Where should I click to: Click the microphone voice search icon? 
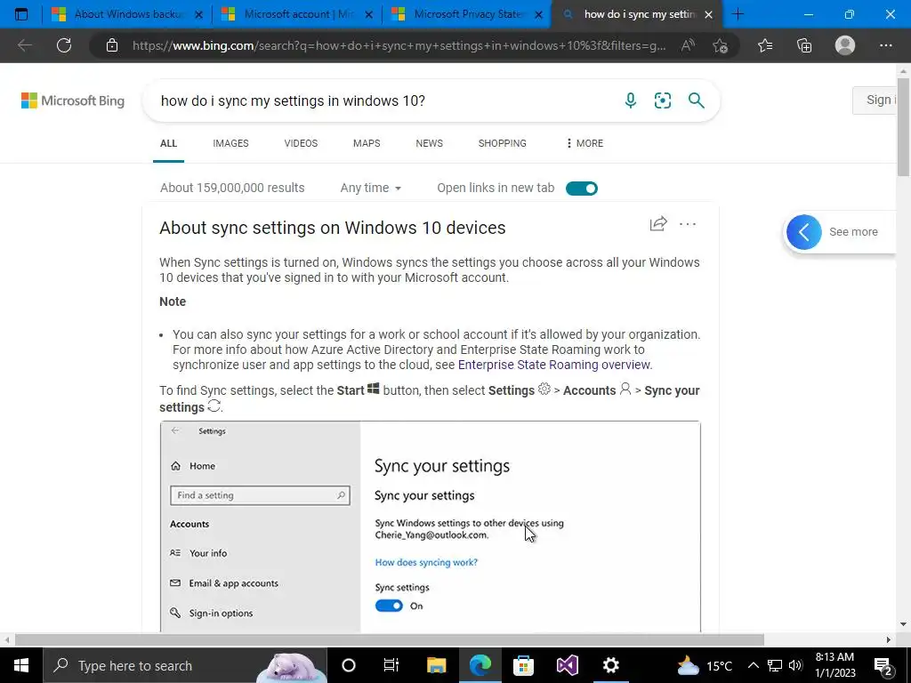pos(631,100)
